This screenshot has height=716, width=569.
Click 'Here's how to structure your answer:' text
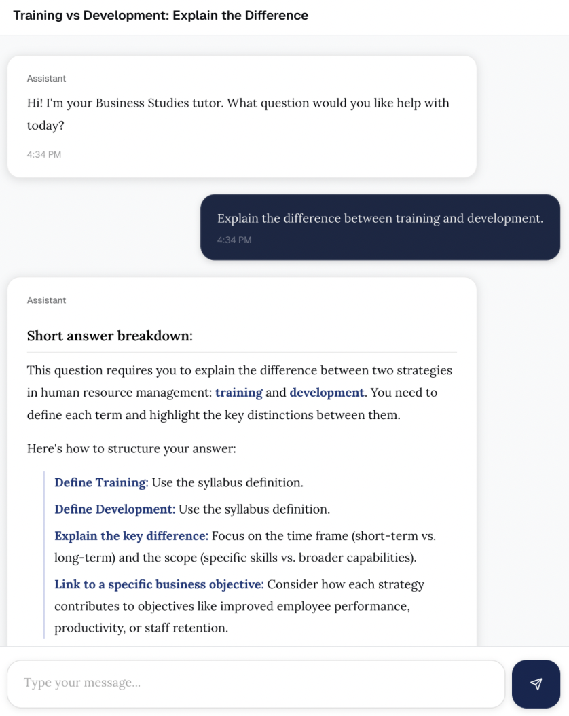point(132,449)
